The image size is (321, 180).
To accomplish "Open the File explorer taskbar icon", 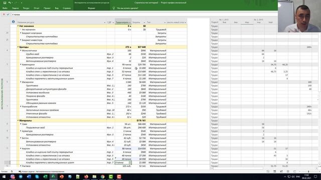I will (x=94, y=176).
